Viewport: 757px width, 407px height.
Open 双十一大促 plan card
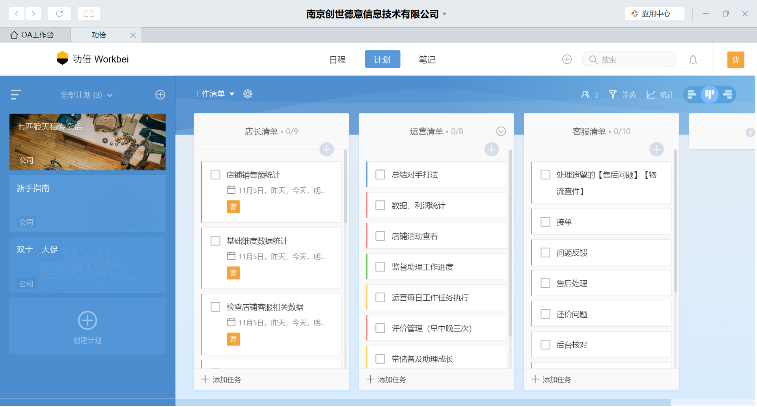[88, 265]
